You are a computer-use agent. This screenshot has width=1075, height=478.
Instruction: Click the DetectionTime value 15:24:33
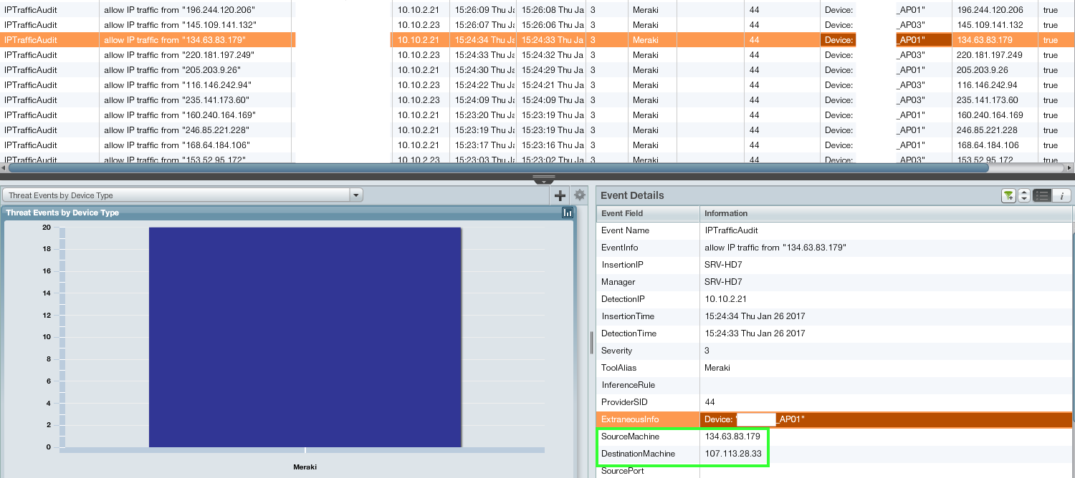click(x=755, y=333)
